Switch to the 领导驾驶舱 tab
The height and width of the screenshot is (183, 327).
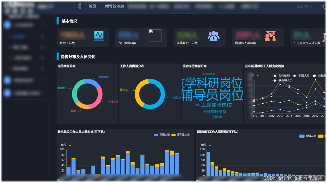114,6
